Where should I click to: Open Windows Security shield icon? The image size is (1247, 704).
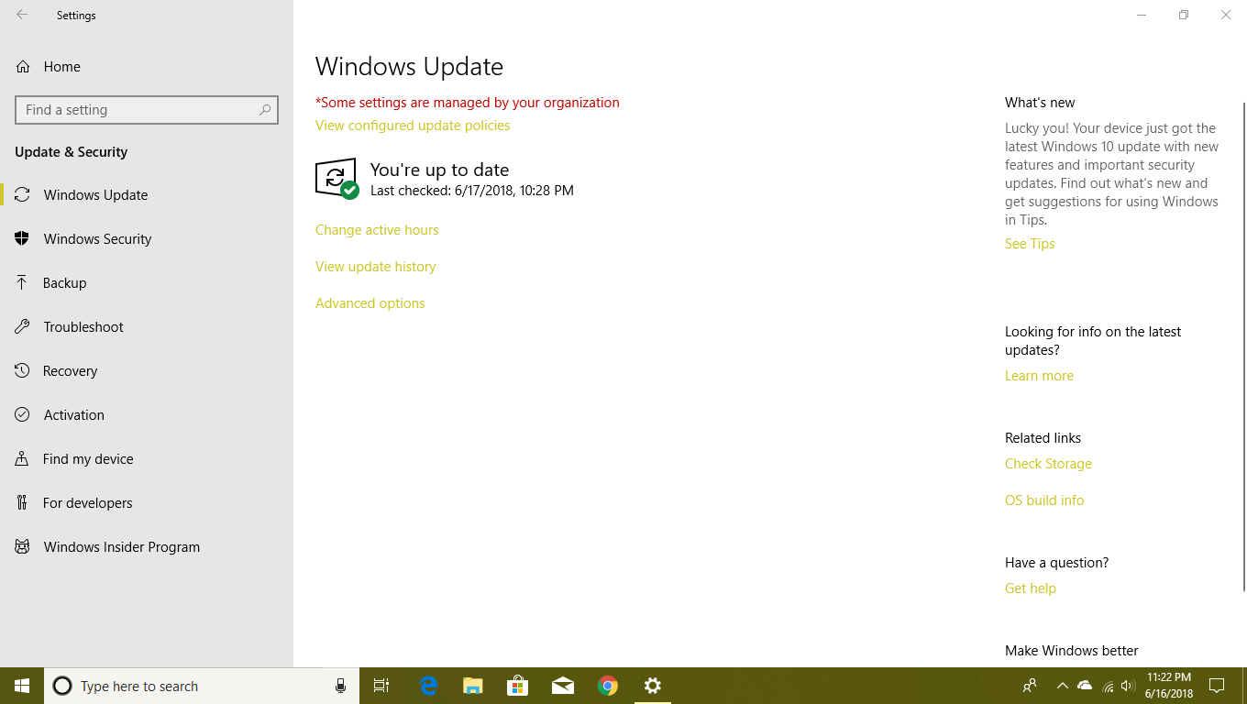[x=23, y=238]
